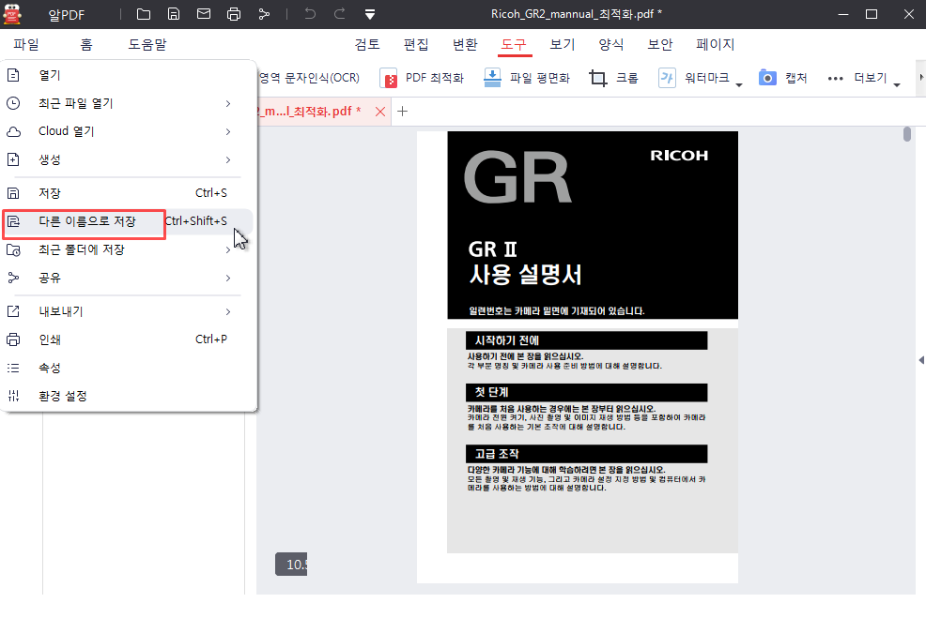Click the save disk icon in title bar

(174, 14)
